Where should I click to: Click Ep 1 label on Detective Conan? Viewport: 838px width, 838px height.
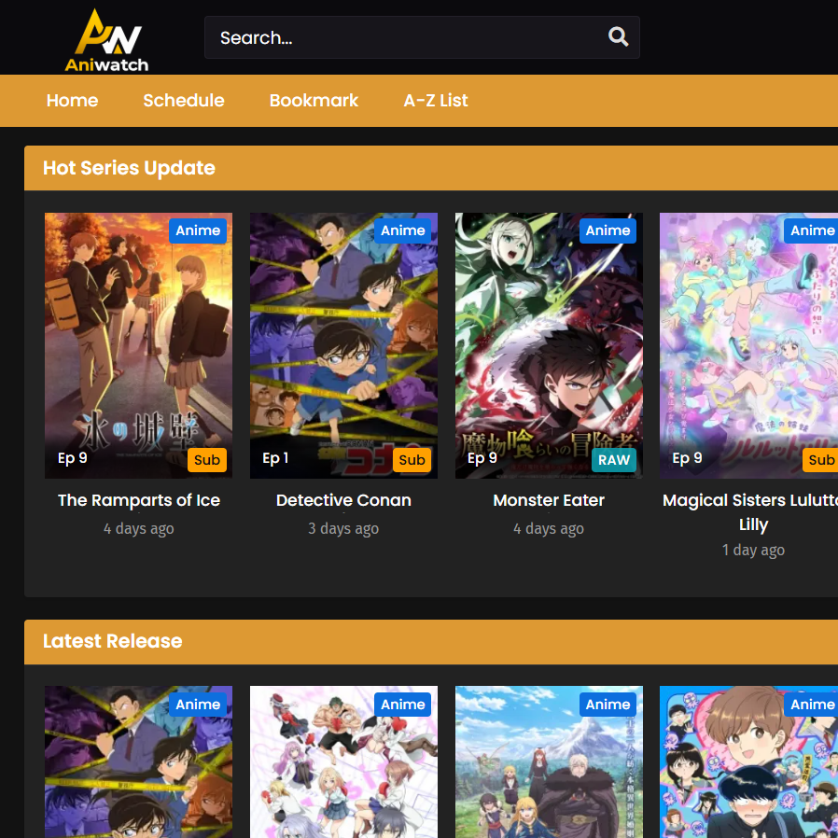coord(275,458)
